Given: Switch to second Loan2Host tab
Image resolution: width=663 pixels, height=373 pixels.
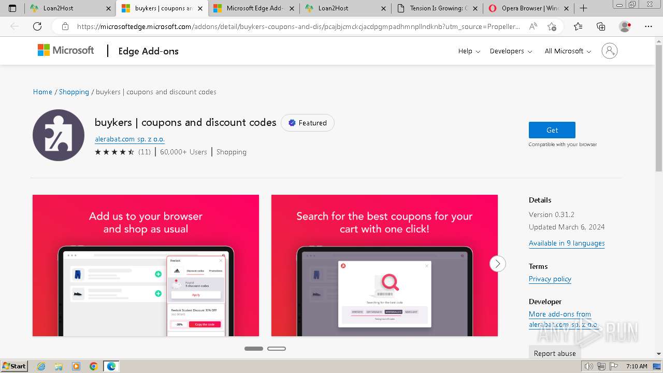Looking at the screenshot, I should point(345,8).
